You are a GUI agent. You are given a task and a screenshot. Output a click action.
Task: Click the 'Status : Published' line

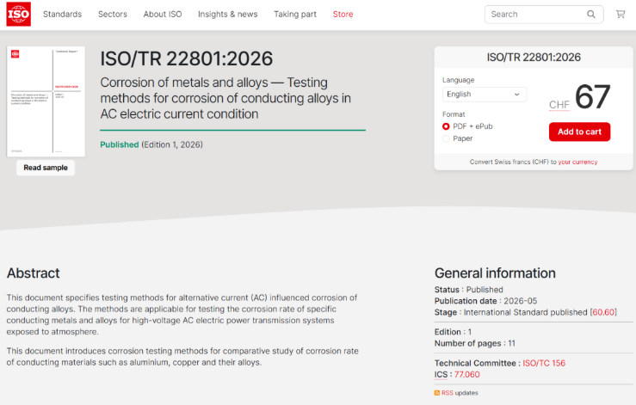pos(468,290)
